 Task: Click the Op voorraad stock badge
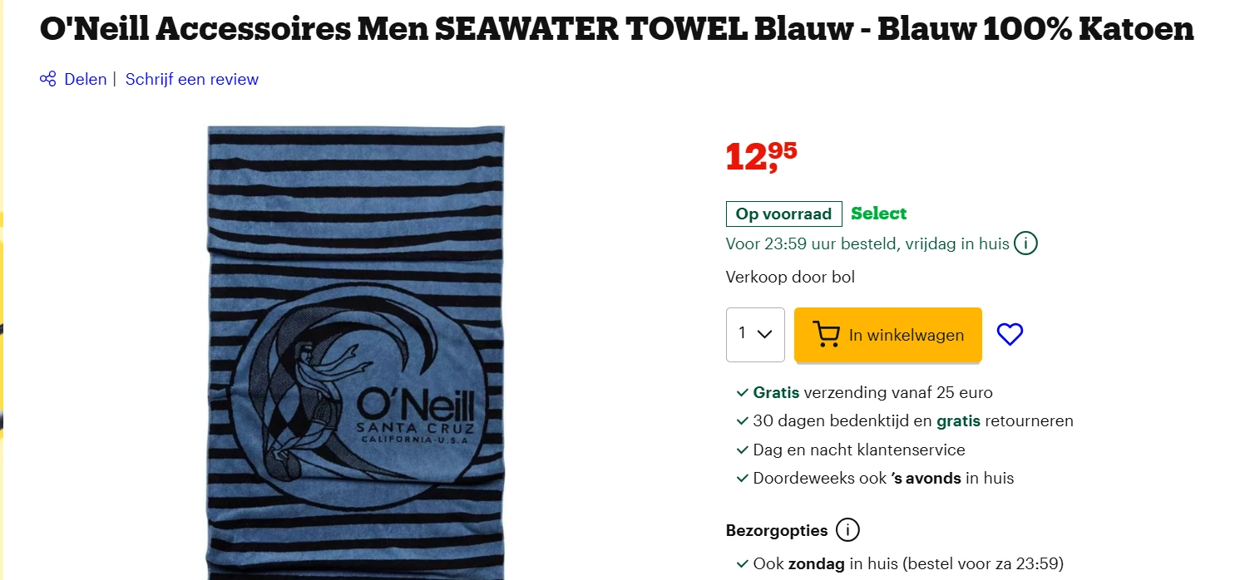[x=783, y=214]
